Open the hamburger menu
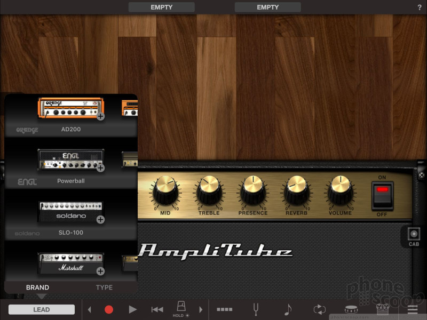The width and height of the screenshot is (427, 320). point(412,309)
